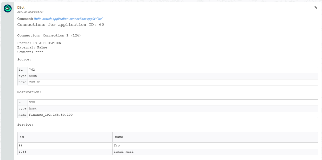322x160 pixels.
Task: Click the host type in Destination table
Action: point(33,109)
